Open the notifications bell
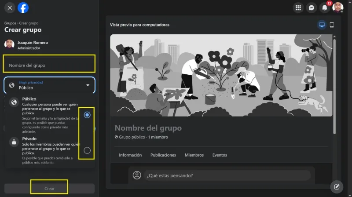This screenshot has width=352, height=197. (x=325, y=8)
